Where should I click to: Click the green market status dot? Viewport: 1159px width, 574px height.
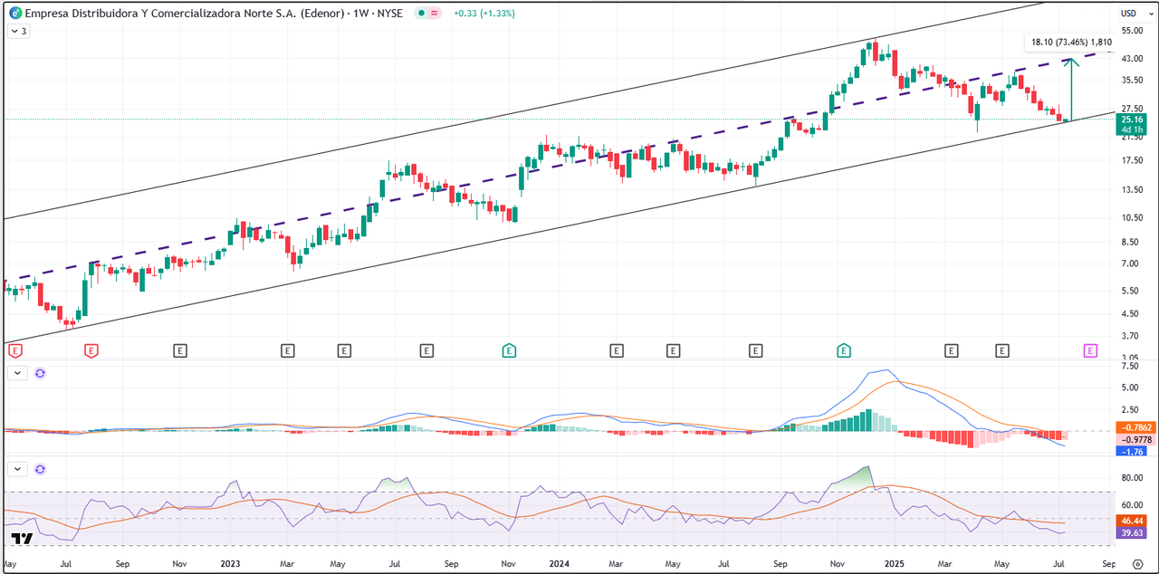point(420,14)
